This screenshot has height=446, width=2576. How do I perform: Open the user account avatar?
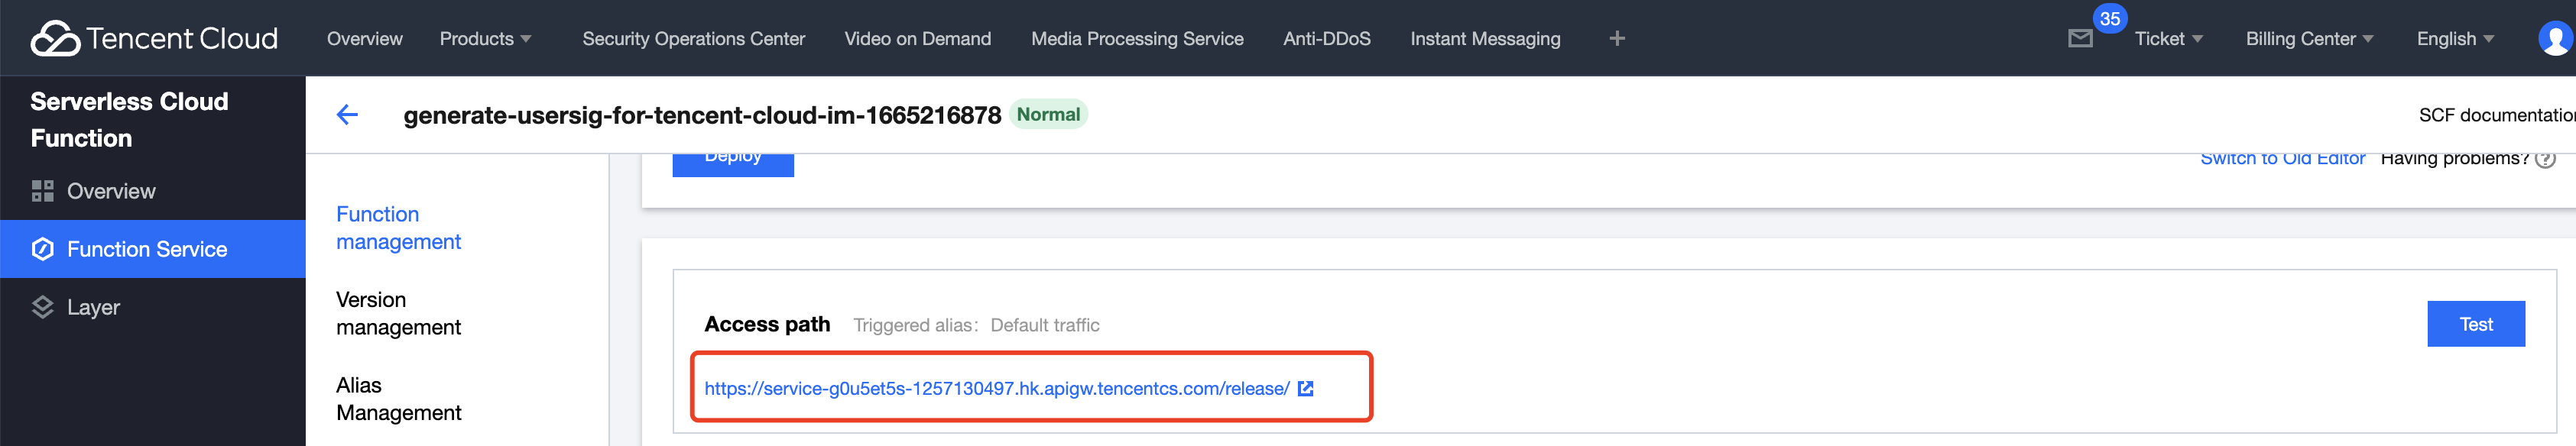click(x=2556, y=38)
